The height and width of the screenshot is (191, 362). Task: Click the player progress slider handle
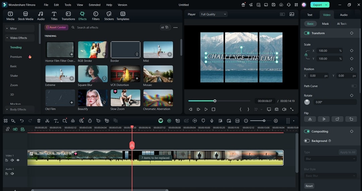(x=215, y=101)
